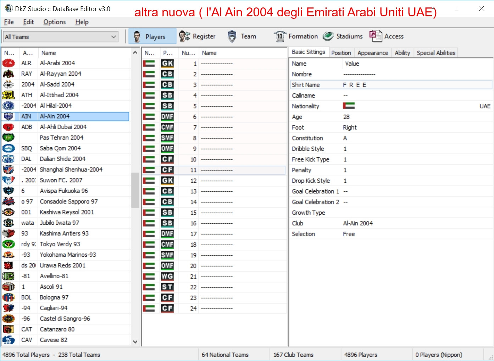Click the Saba Qom 2004 crest icon
The image size is (494, 361).
(9, 148)
